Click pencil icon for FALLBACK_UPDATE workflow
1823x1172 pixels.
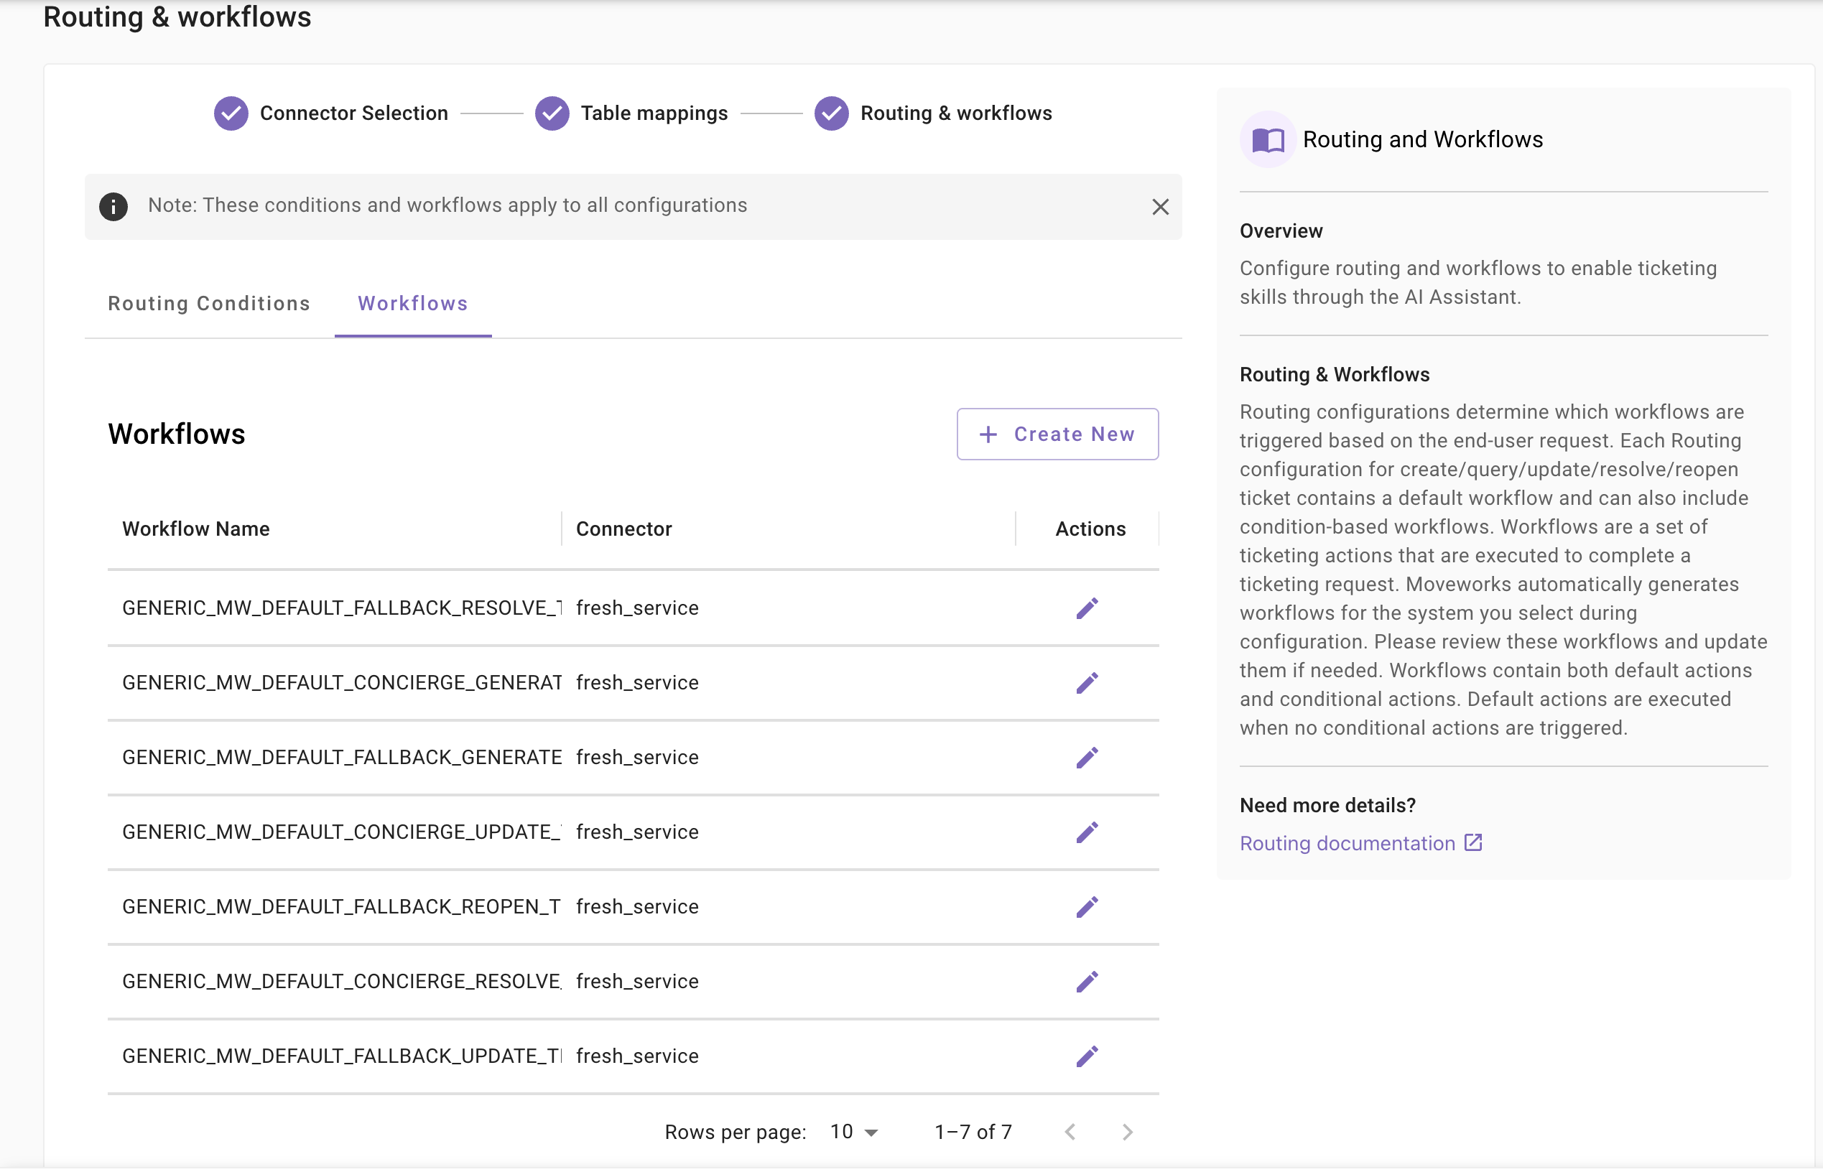[x=1086, y=1056]
